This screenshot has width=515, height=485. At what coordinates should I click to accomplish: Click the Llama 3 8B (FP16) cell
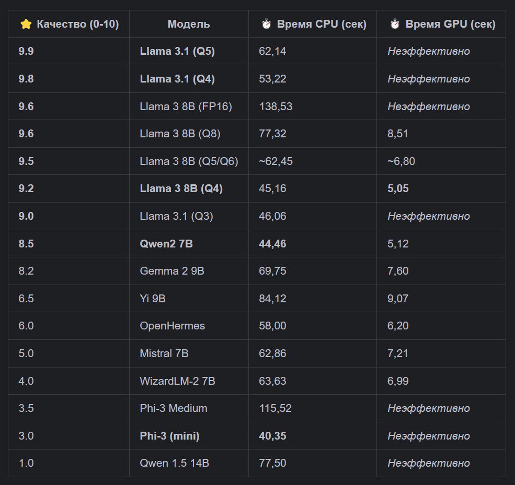coord(186,107)
